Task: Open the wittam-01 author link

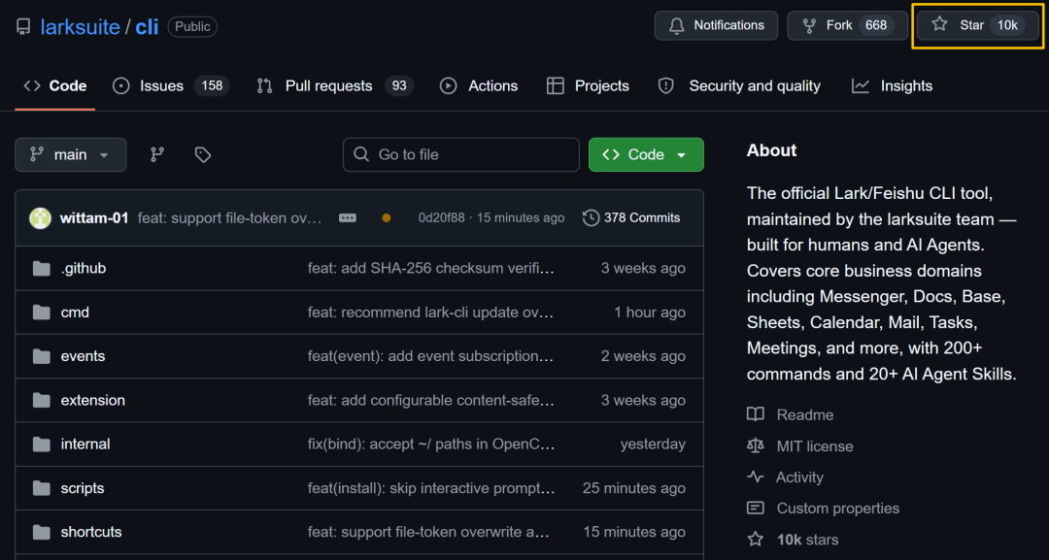Action: point(93,217)
